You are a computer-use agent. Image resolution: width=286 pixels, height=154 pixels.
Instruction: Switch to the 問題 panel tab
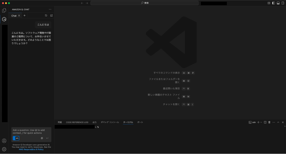tap(60, 122)
